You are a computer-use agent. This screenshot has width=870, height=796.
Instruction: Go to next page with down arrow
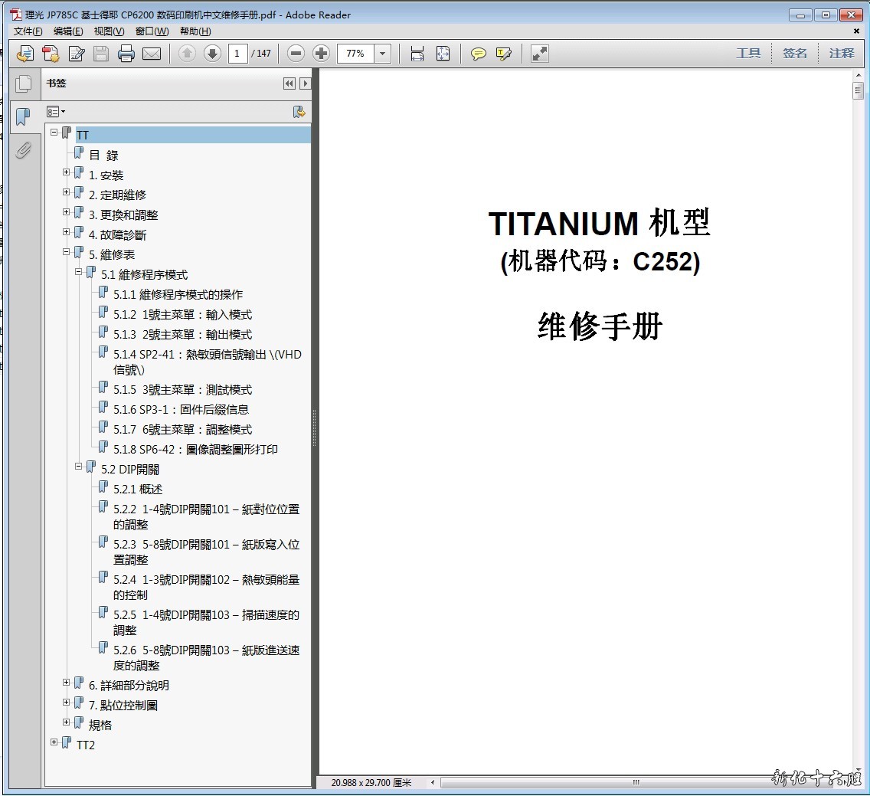[212, 54]
